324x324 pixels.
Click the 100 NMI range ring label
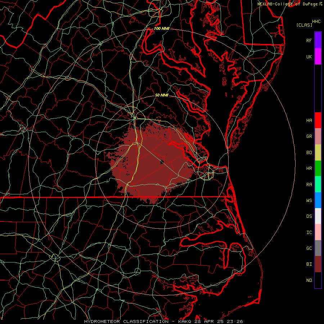click(x=162, y=28)
